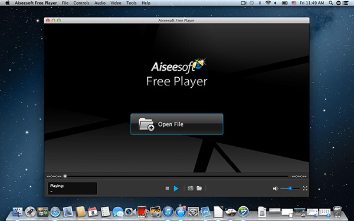
Task: Click the middle of the seek bar track
Action: click(176, 176)
